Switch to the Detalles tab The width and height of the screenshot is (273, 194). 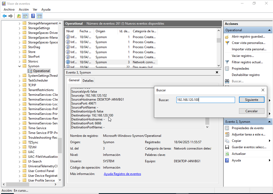(x=88, y=80)
